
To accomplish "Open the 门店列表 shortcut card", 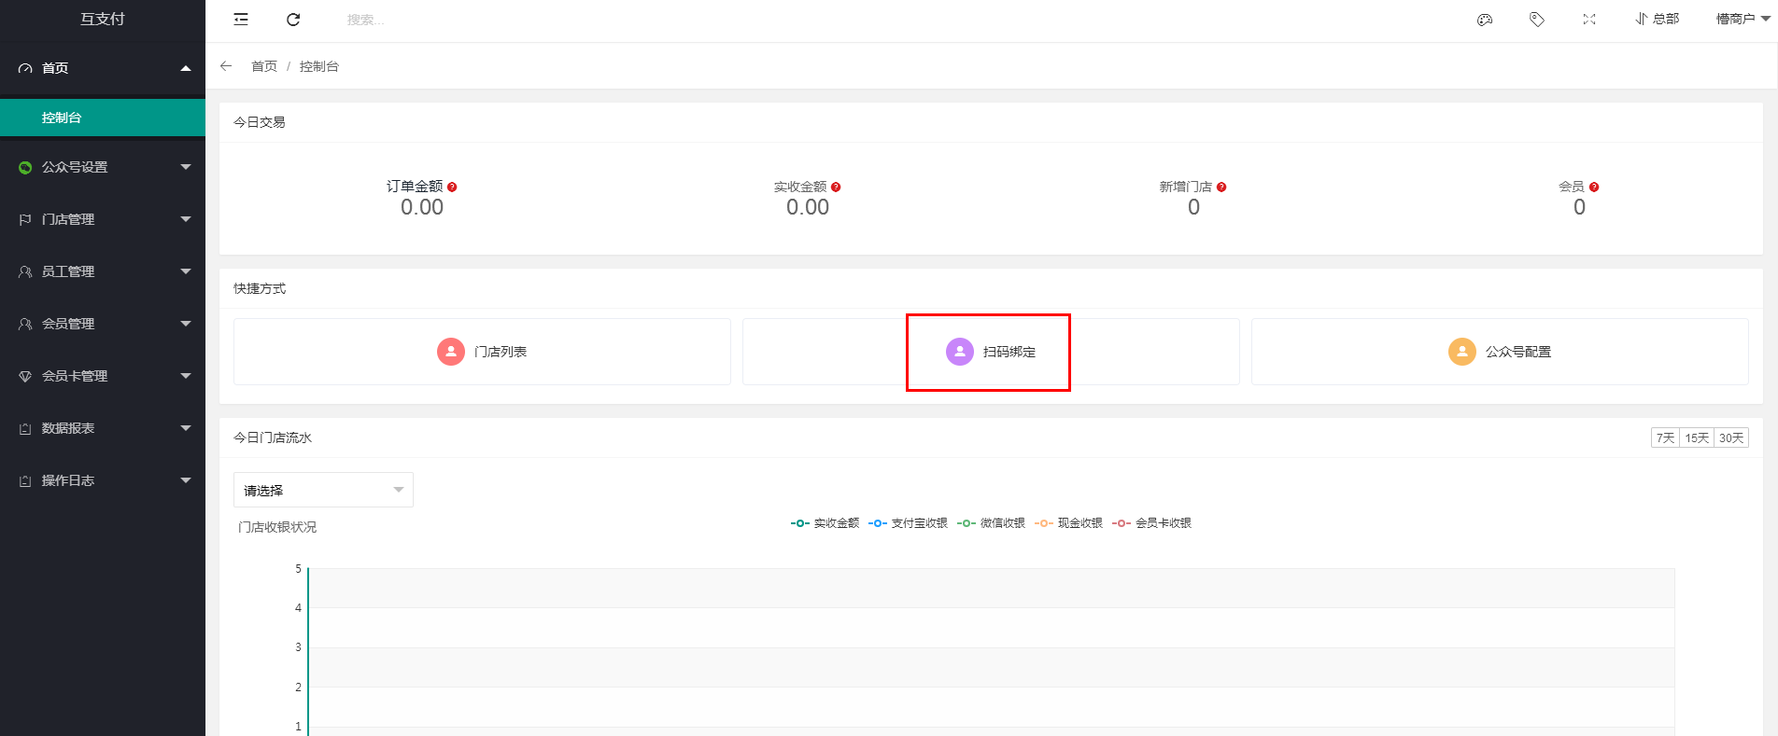I will click(482, 352).
